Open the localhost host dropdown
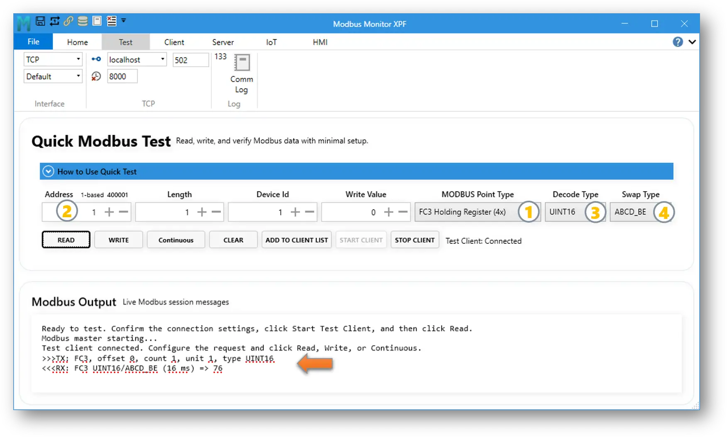 [x=137, y=59]
